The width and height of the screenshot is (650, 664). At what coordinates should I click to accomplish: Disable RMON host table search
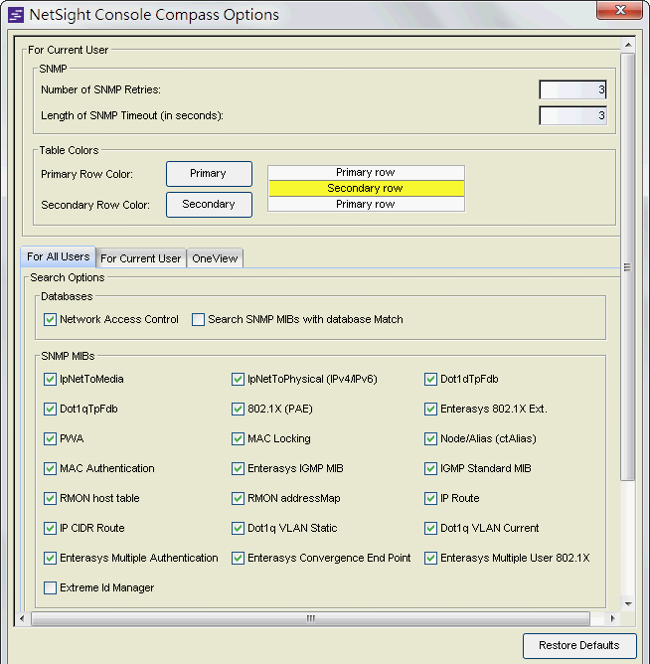pos(50,498)
